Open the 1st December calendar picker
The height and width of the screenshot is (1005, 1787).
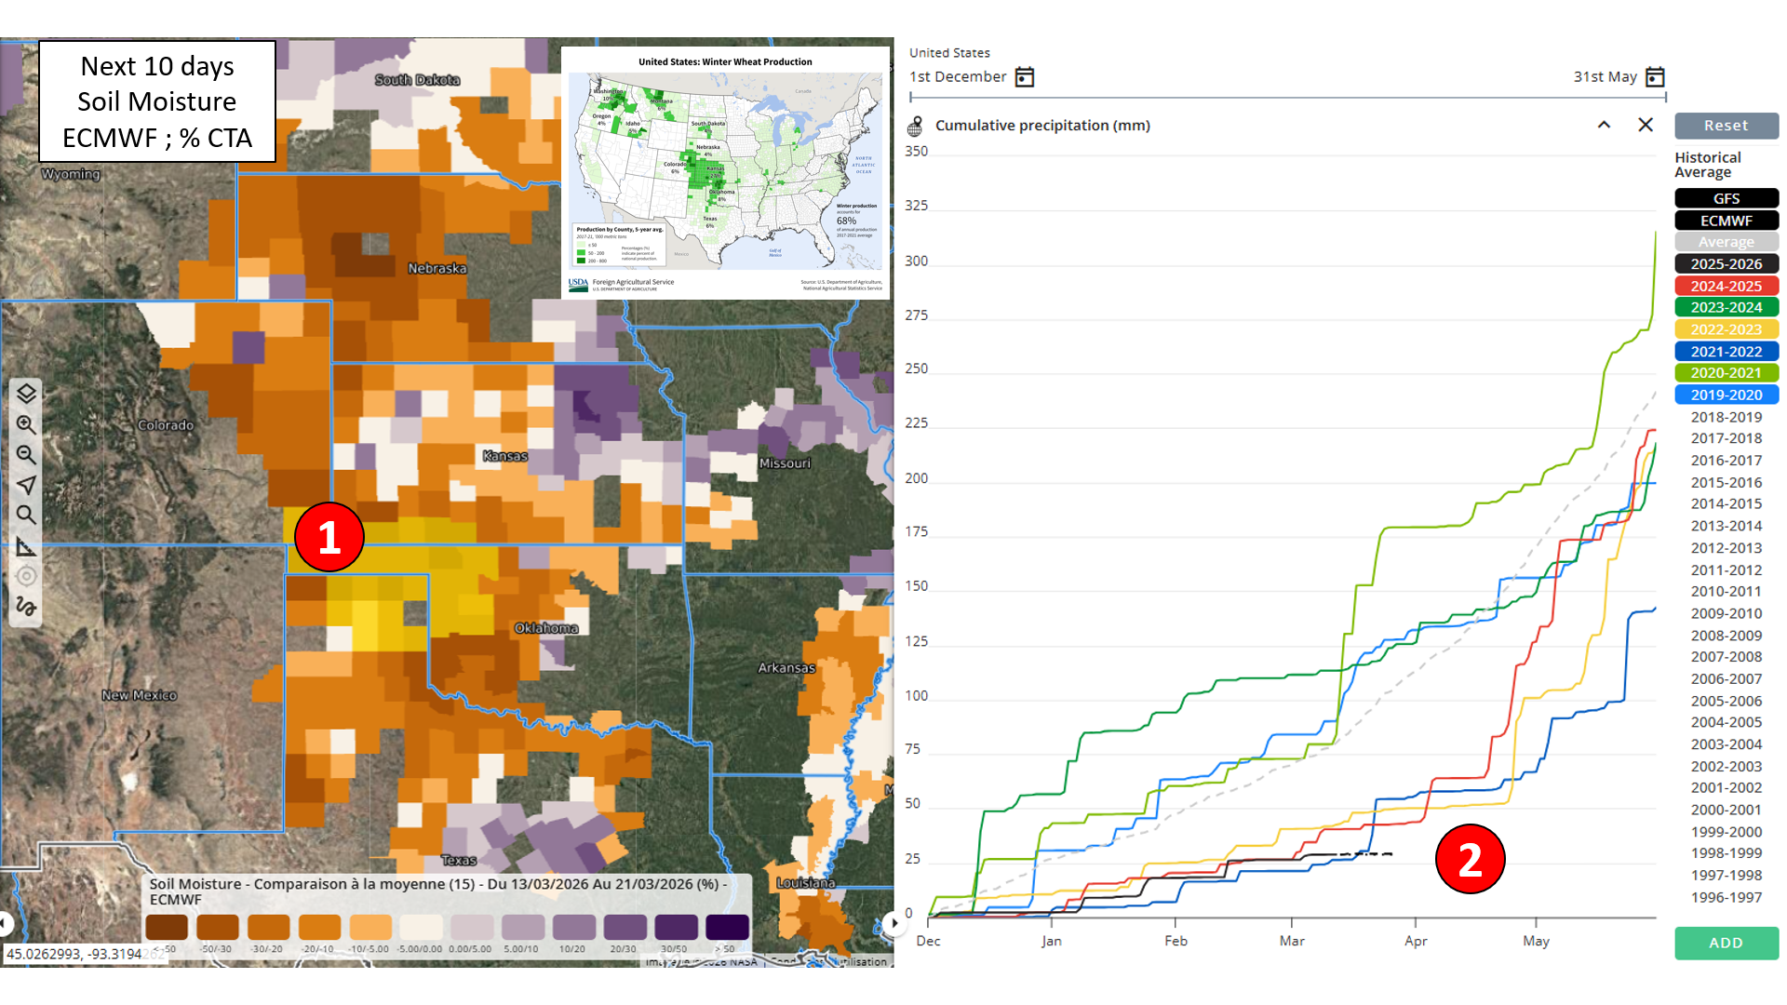[1025, 77]
